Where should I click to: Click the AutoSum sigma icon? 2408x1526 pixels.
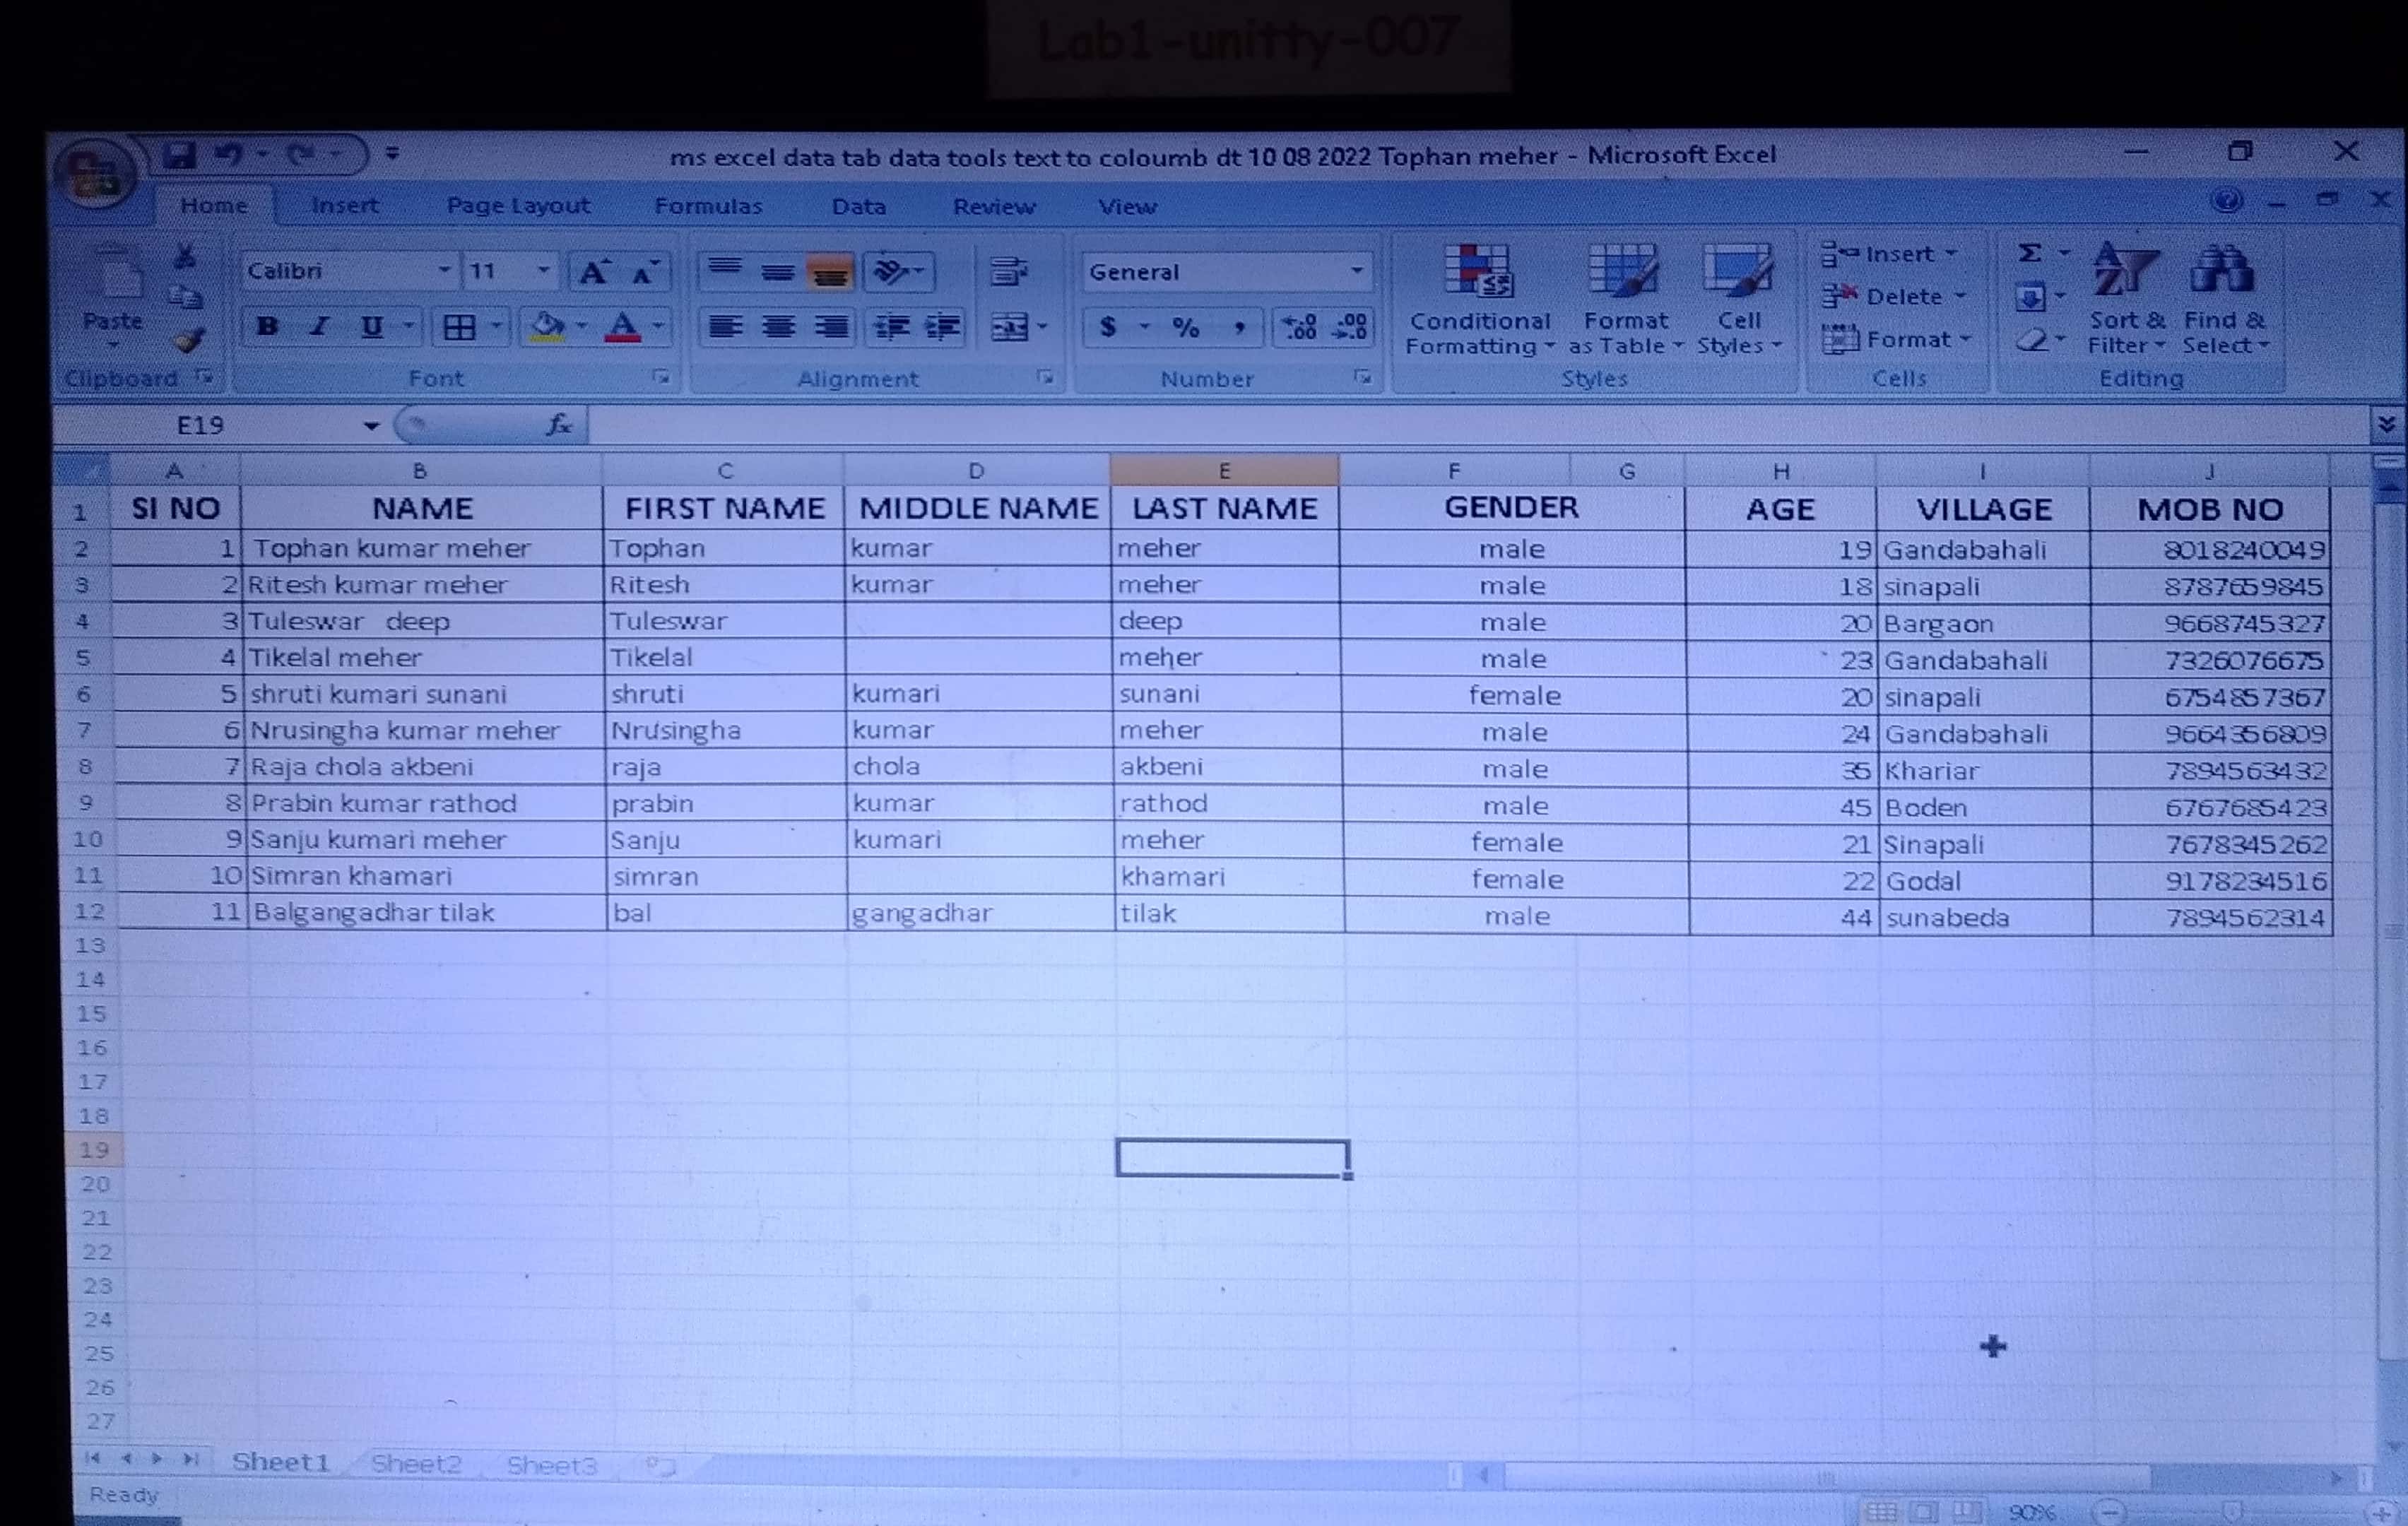[x=2029, y=254]
